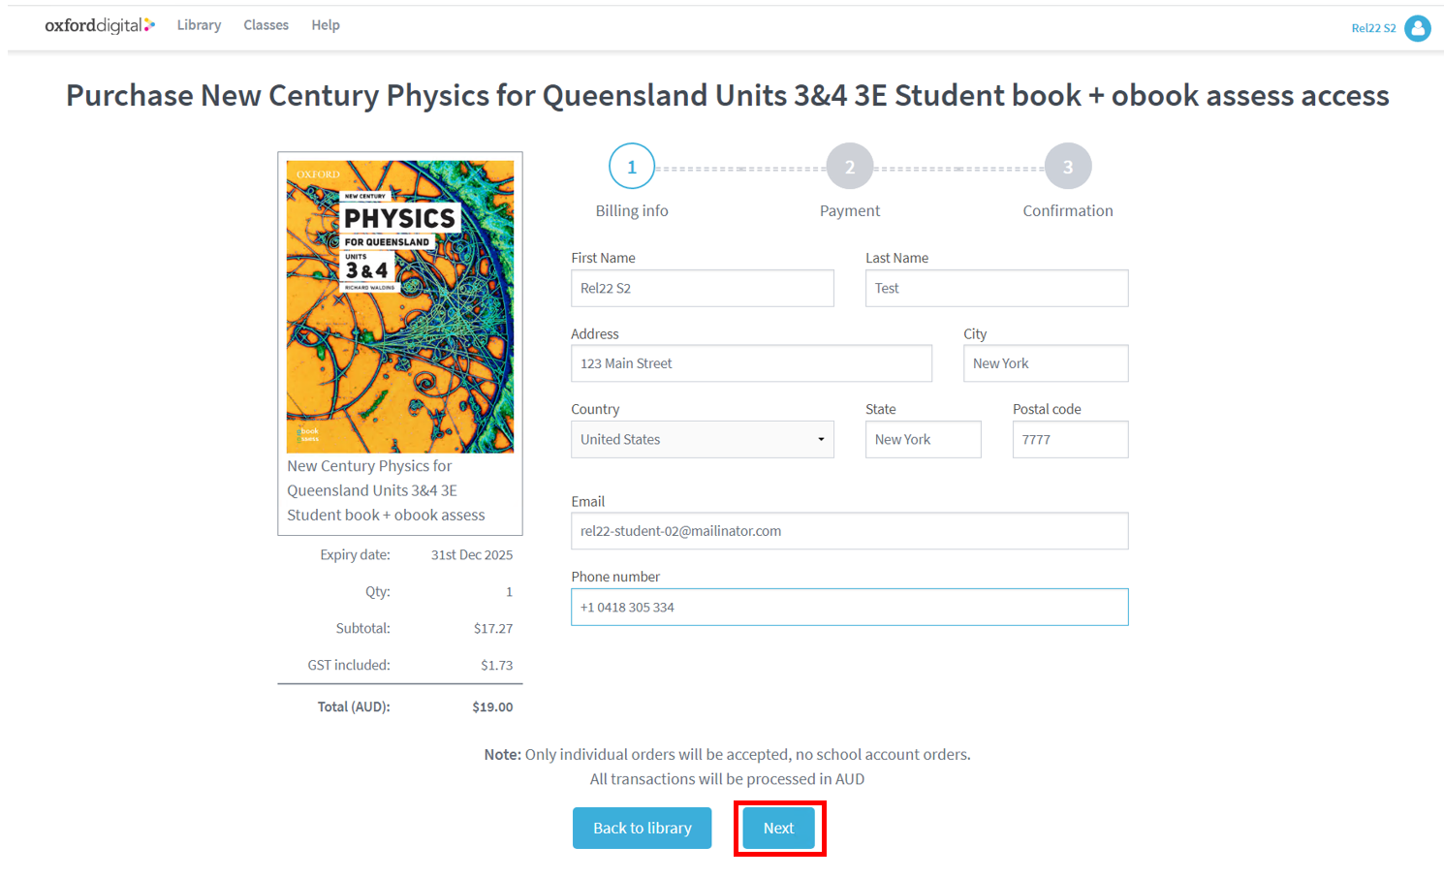This screenshot has height=878, width=1444.
Task: Click Back to library button
Action: [642, 828]
